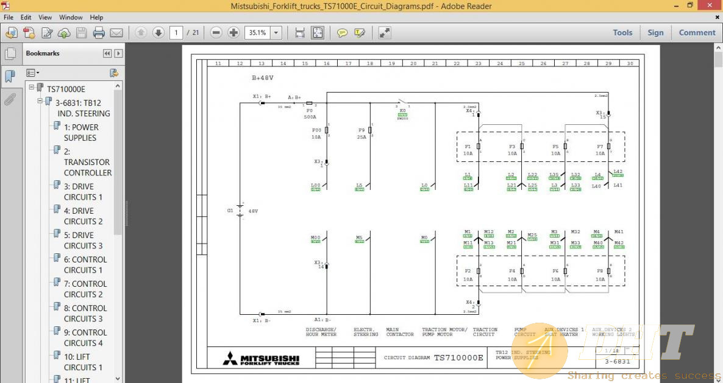Go to previous page arrow
This screenshot has width=723, height=383.
(141, 33)
